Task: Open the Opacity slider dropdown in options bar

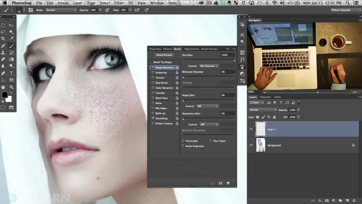Action: coord(100,10)
